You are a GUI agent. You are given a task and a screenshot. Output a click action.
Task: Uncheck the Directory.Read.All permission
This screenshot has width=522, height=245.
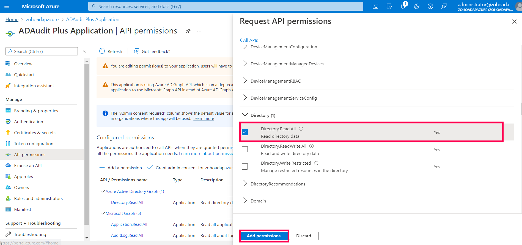245,132
